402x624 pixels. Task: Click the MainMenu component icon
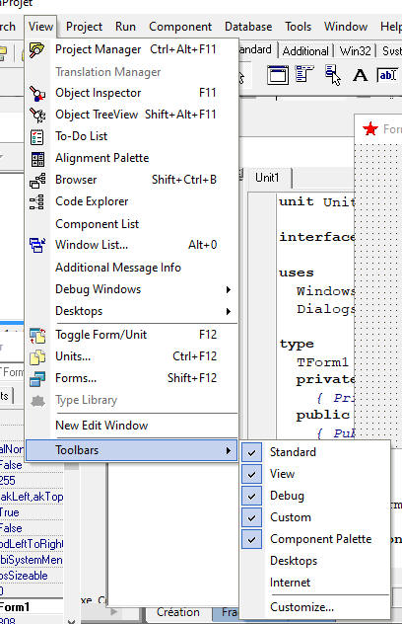tap(304, 74)
